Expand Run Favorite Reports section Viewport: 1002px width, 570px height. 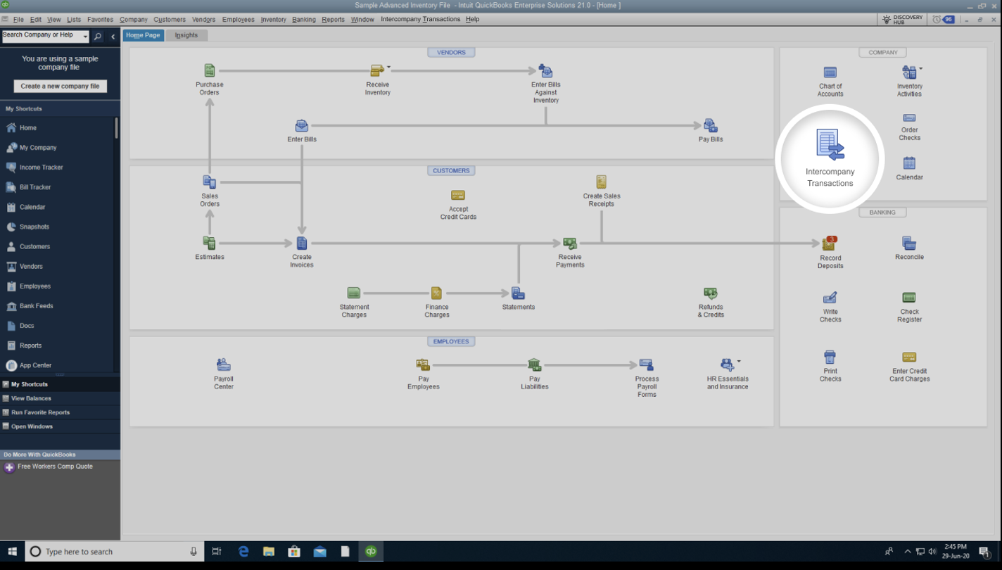60,412
